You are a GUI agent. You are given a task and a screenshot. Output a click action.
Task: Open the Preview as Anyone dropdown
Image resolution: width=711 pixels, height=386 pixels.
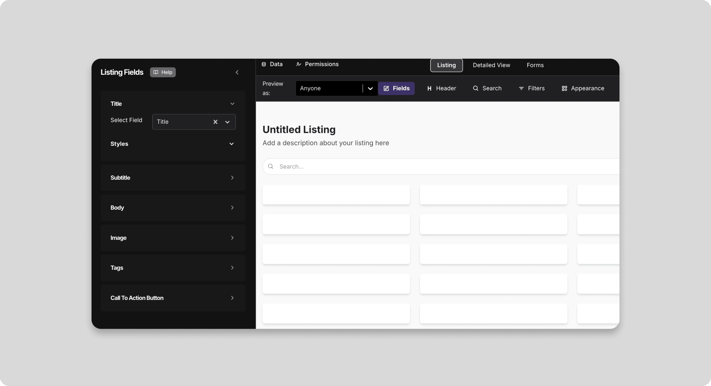click(x=337, y=89)
